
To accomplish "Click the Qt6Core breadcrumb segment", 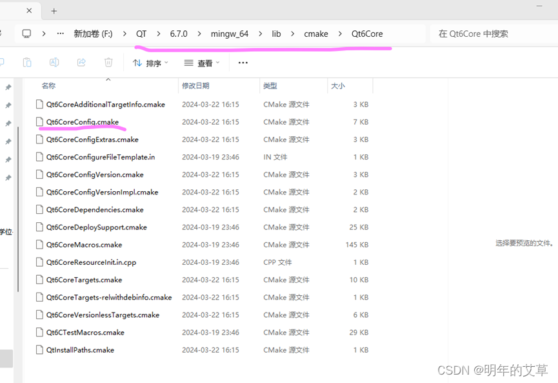I will click(x=367, y=34).
